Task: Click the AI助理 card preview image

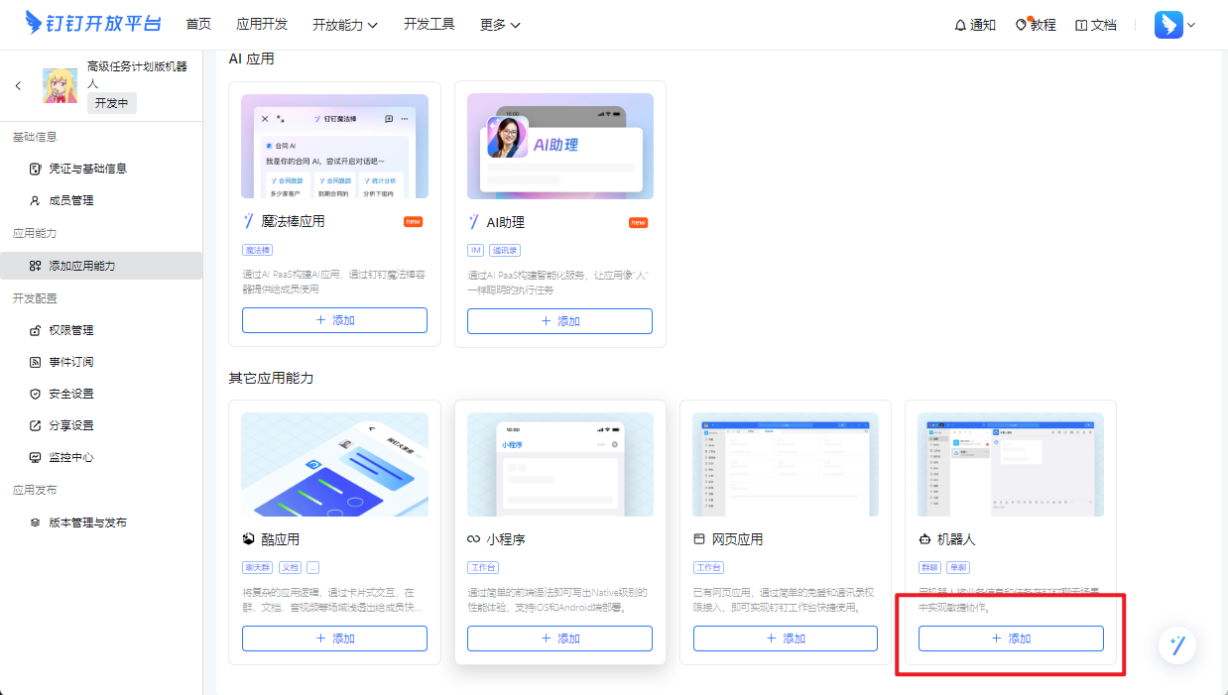Action: (x=560, y=146)
